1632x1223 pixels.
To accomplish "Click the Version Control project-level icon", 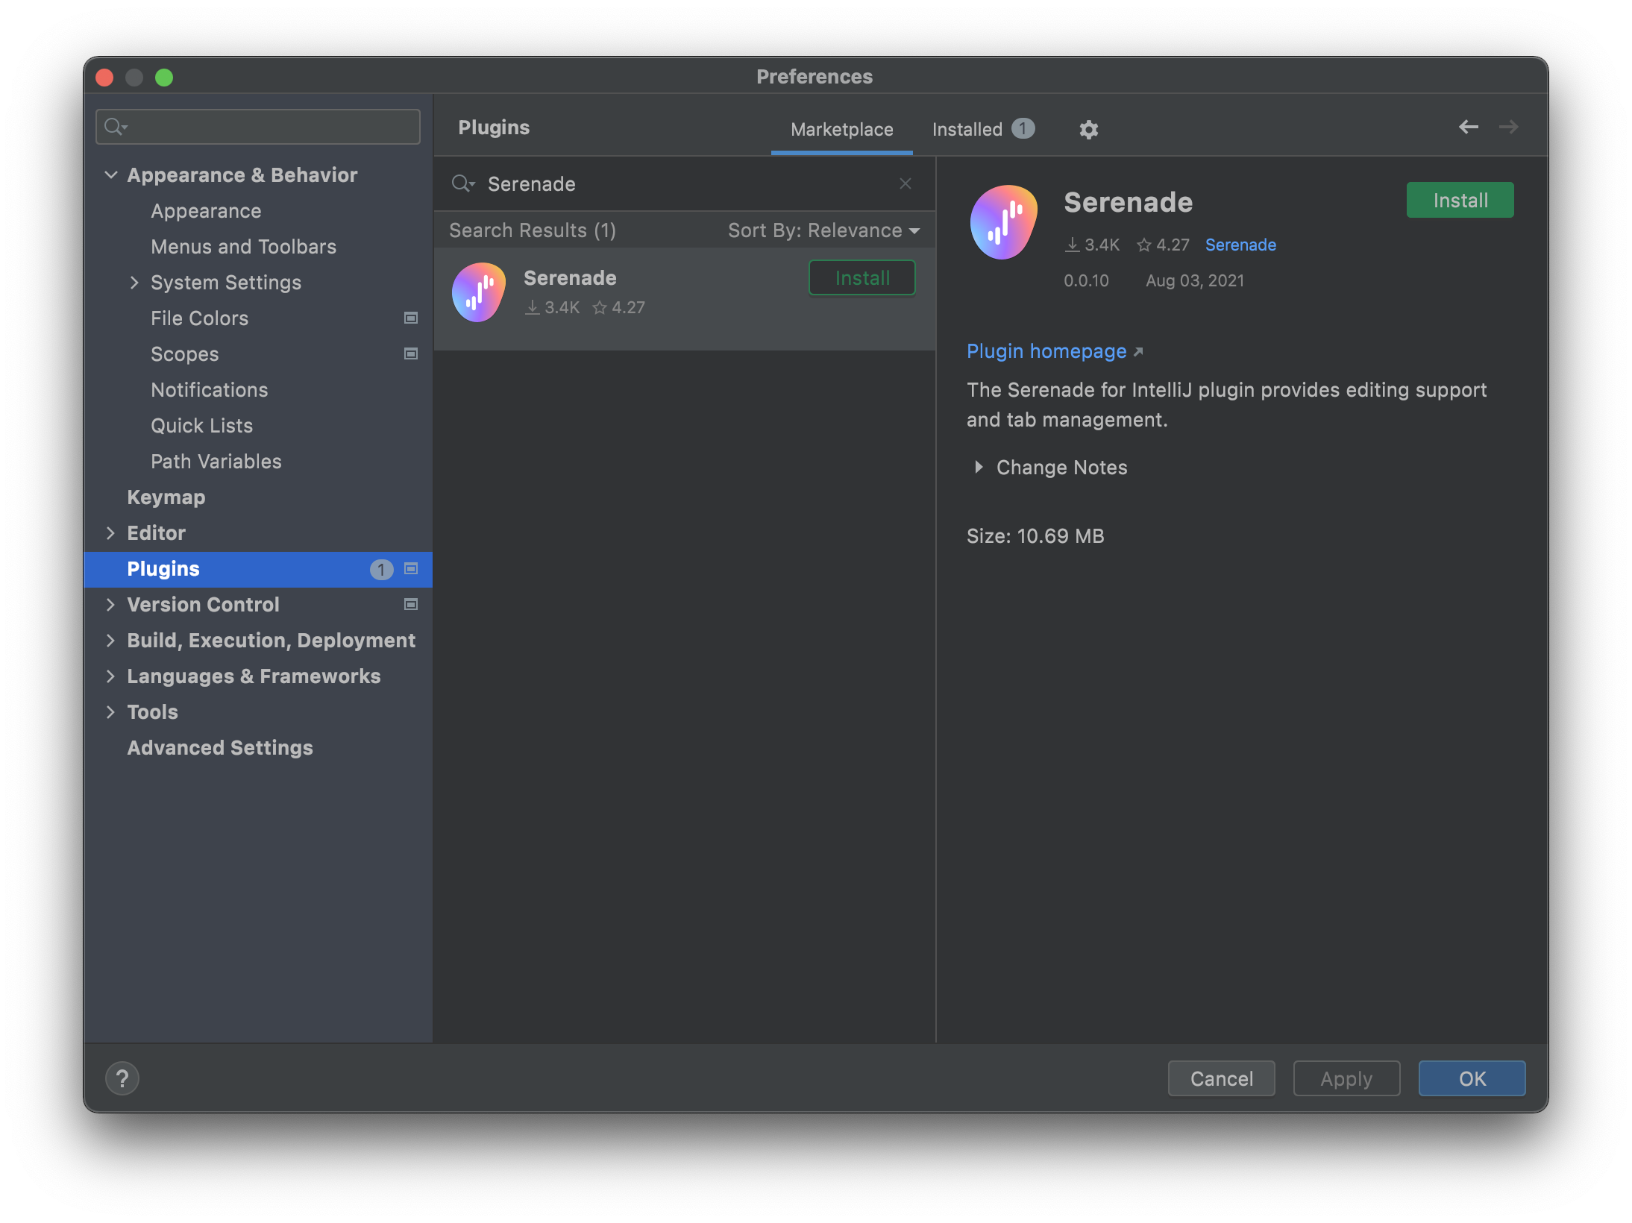I will point(410,604).
